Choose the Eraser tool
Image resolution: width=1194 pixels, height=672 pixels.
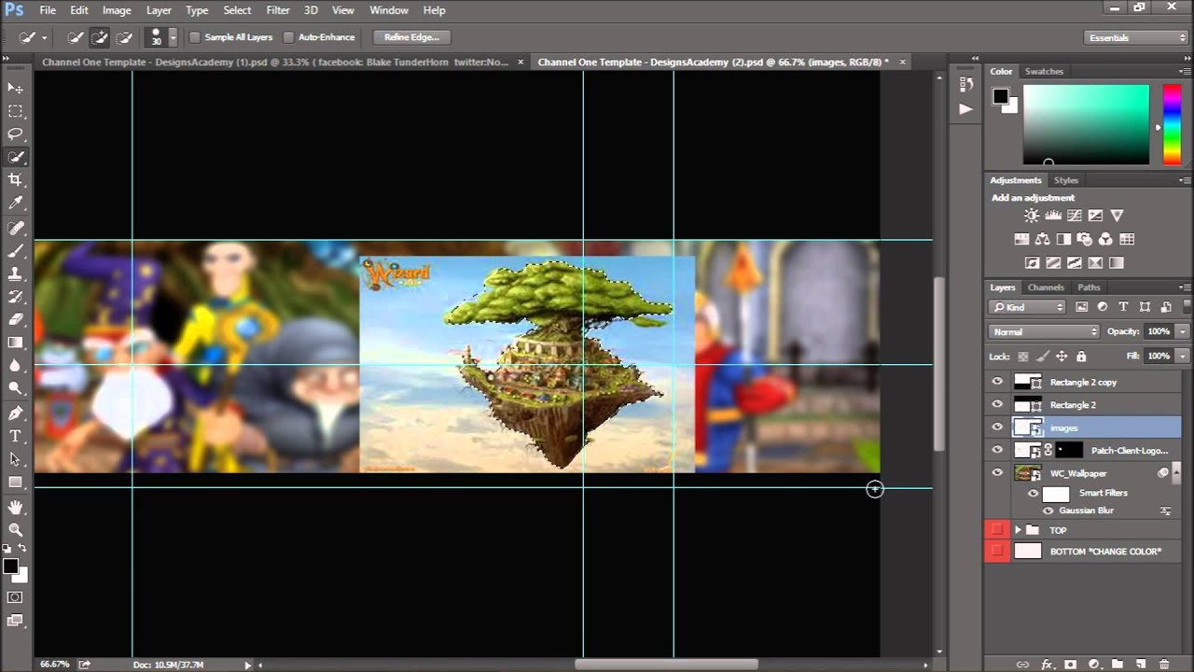[16, 320]
